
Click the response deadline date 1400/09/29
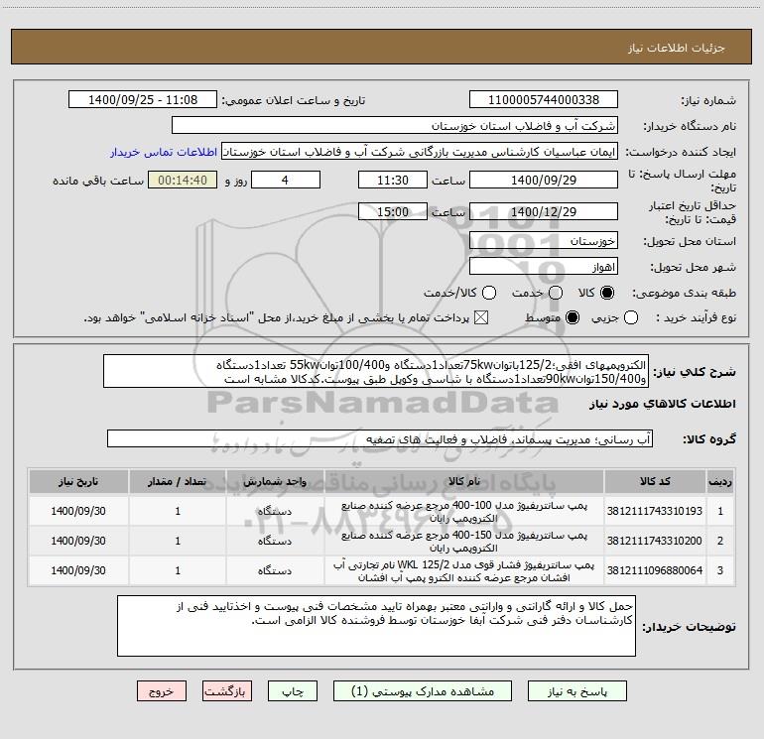coord(544,180)
